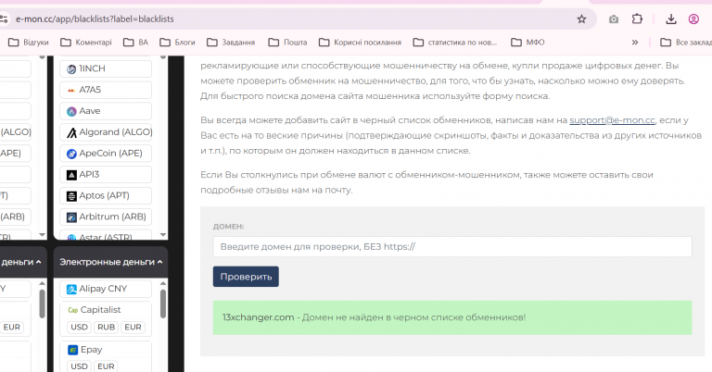
Task: Click the camera screenshot icon in toolbar
Action: [x=614, y=19]
